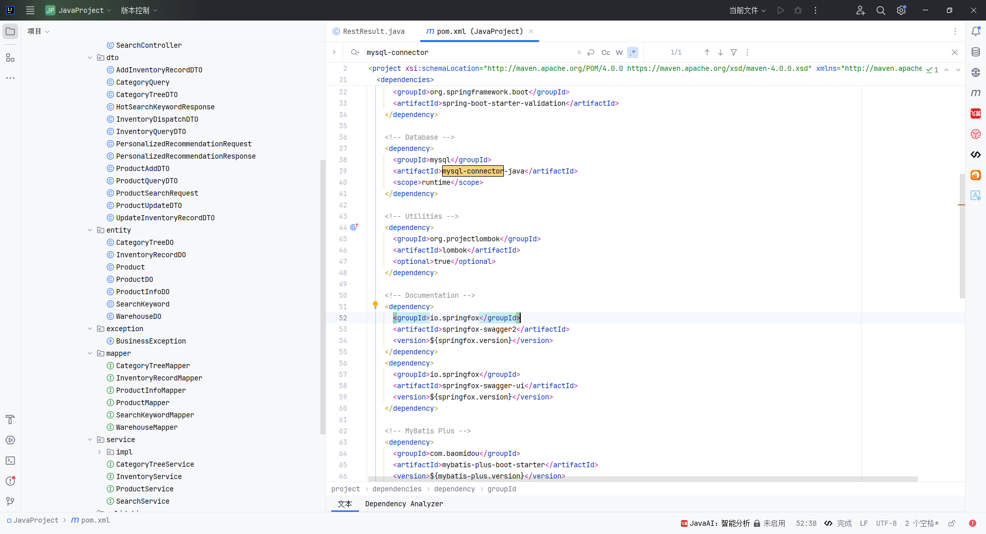986x534 pixels.
Task: Open the Structure tool window icon
Action: [x=10, y=58]
